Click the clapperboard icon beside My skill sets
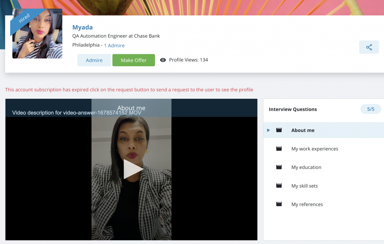 (279, 186)
